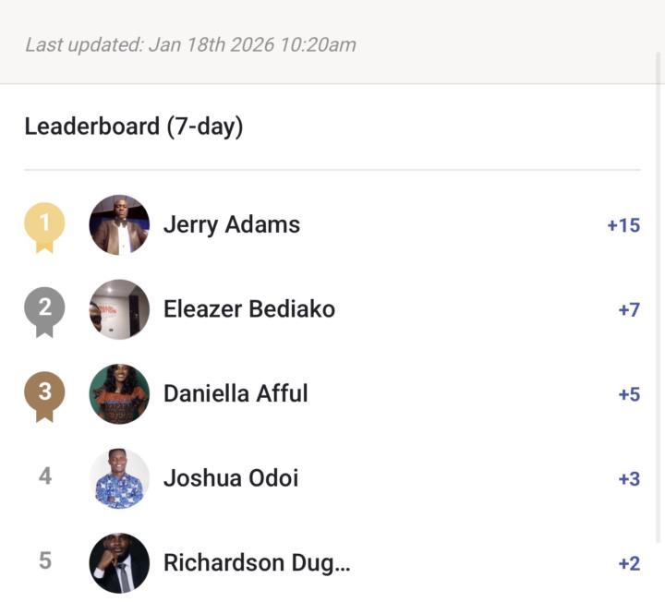665x602 pixels.
Task: Click the Leaderboard (7-day) heading
Action: point(134,126)
